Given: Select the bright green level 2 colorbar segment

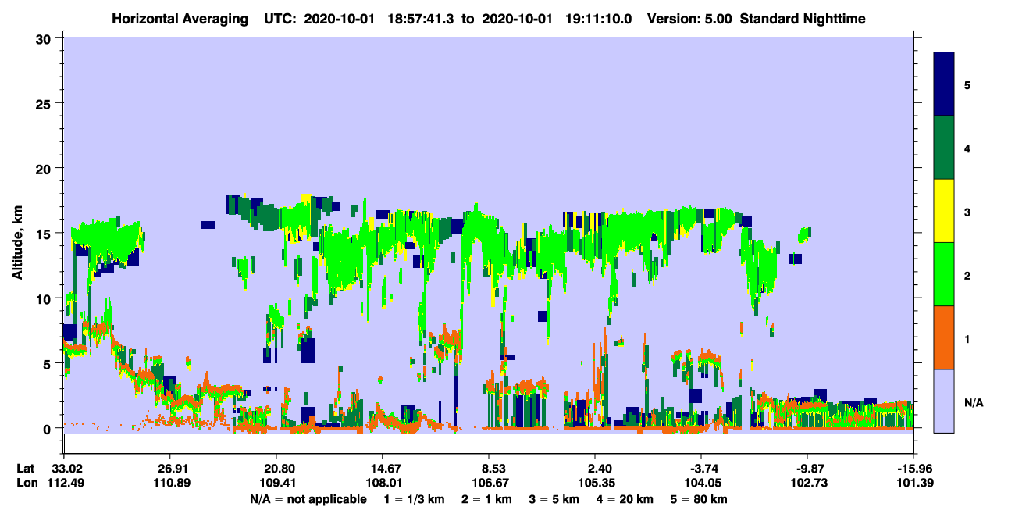Looking at the screenshot, I should coord(944,274).
